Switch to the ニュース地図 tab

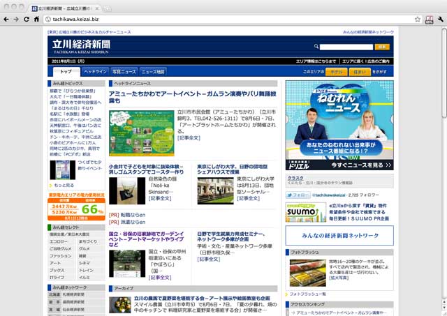pos(153,71)
